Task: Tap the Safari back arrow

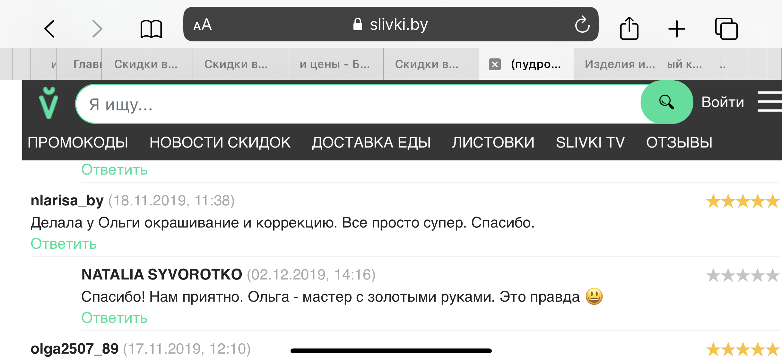Action: click(50, 29)
